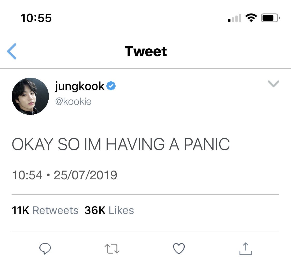Tap the cellular signal bars
The height and width of the screenshot is (265, 291).
235,18
